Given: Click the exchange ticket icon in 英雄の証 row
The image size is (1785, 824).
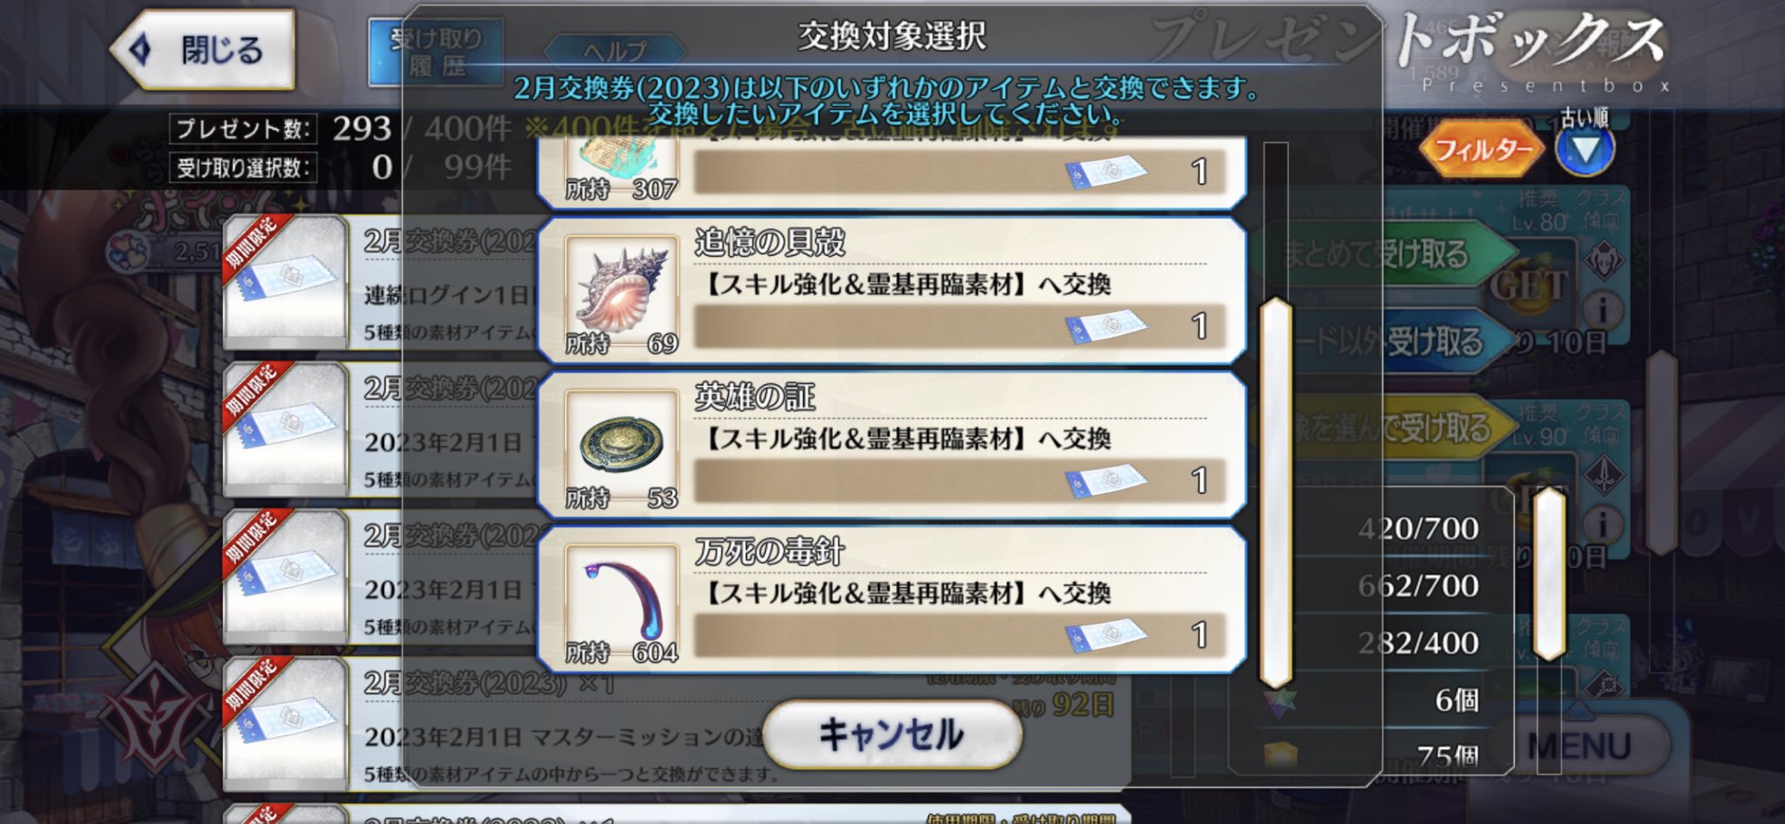Looking at the screenshot, I should click(x=1105, y=480).
